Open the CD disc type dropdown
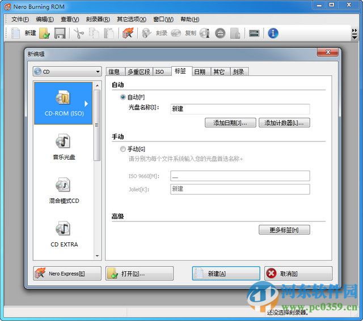The image size is (363, 321). click(67, 72)
